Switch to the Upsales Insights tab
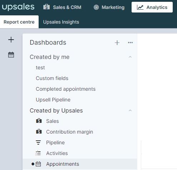This screenshot has height=170, width=177. (x=61, y=22)
